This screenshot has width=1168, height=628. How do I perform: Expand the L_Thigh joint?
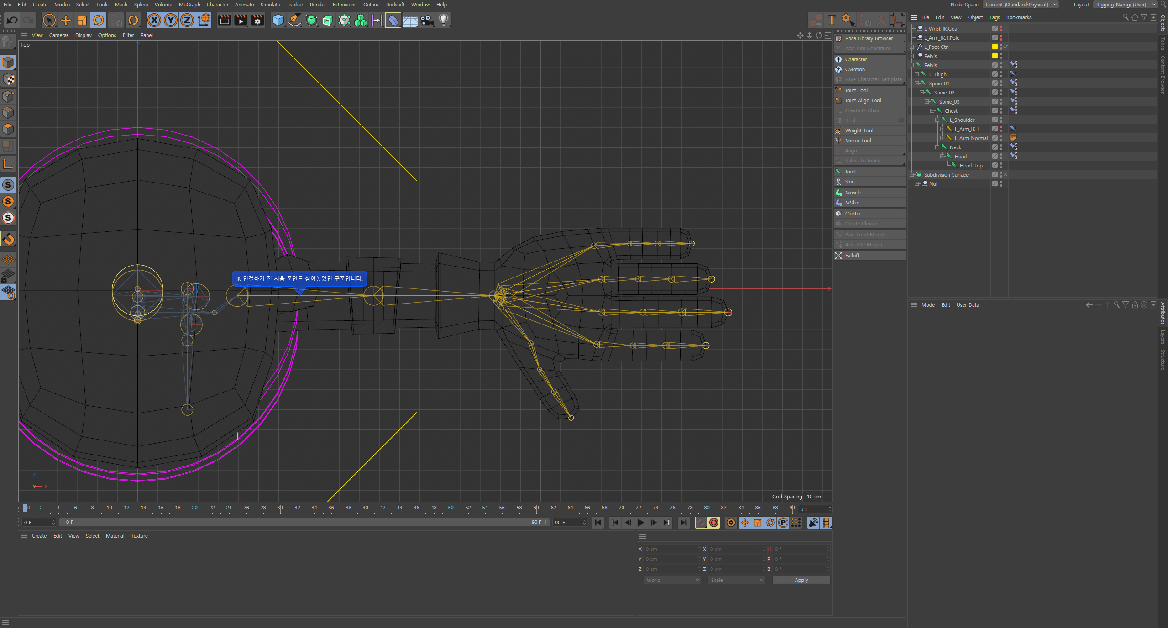[x=917, y=74]
